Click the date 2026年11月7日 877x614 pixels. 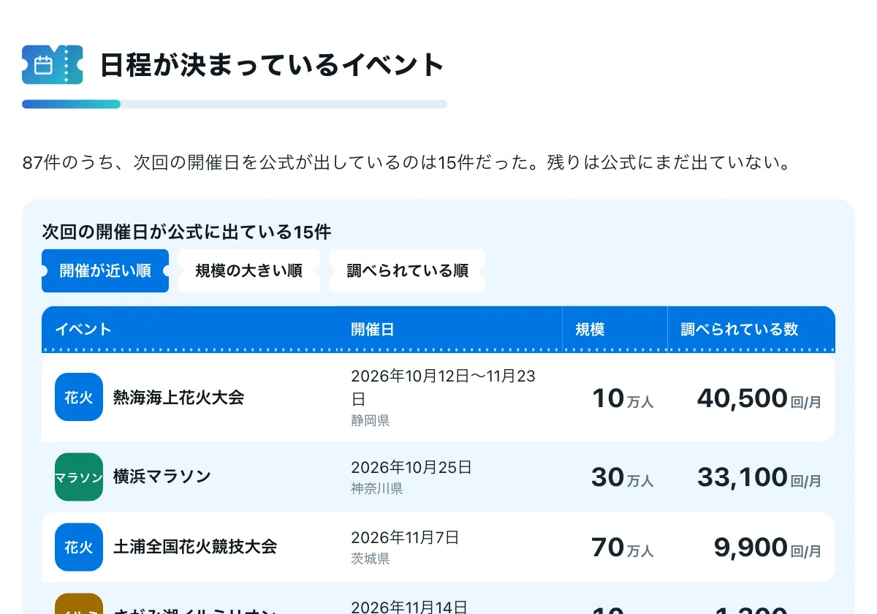click(405, 538)
